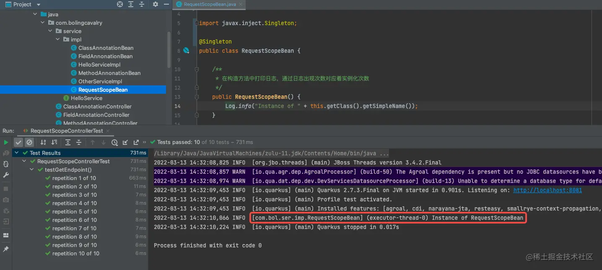Collapse the service package node

[50, 31]
